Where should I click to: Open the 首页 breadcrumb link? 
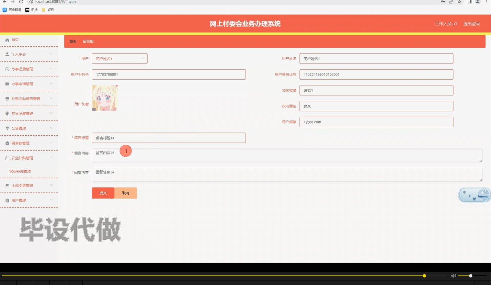click(x=73, y=41)
